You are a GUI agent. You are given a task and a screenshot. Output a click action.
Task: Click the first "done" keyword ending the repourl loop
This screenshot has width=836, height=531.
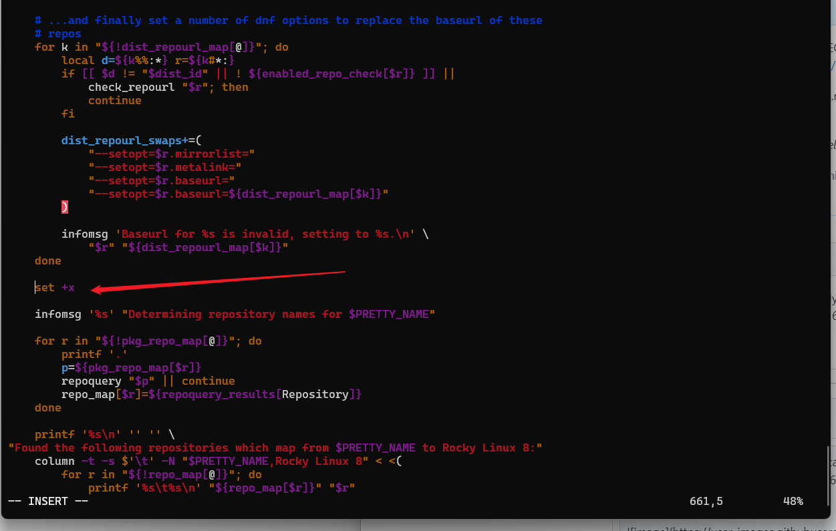pyautogui.click(x=47, y=260)
